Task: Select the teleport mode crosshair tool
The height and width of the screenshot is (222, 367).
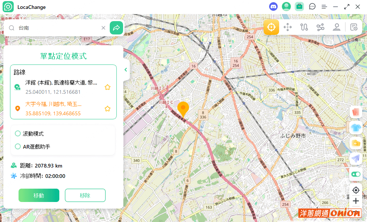Action: [271, 27]
